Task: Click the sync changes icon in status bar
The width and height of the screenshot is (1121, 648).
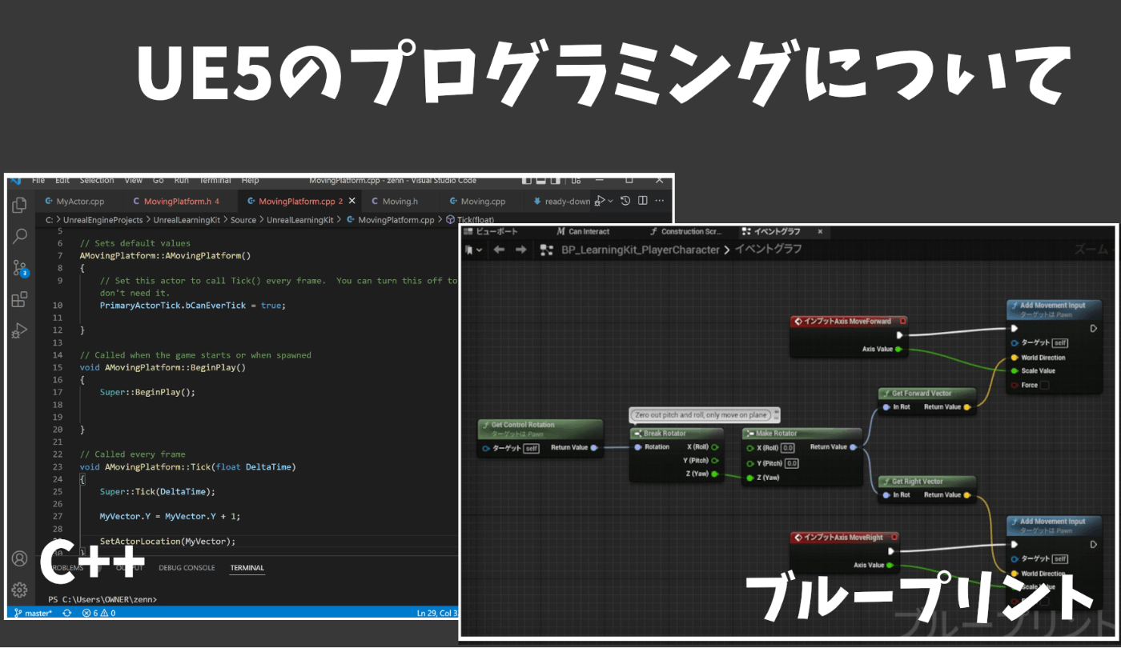Action: pyautogui.click(x=67, y=613)
